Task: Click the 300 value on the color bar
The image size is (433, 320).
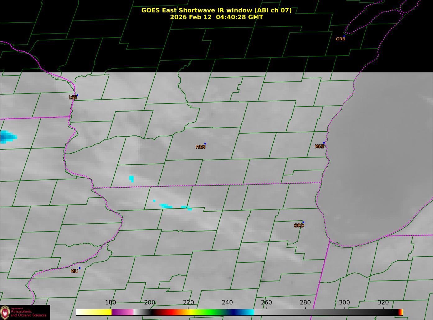Action: pyautogui.click(x=344, y=302)
